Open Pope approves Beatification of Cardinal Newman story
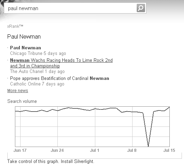The image size is (184, 164). (x=59, y=78)
